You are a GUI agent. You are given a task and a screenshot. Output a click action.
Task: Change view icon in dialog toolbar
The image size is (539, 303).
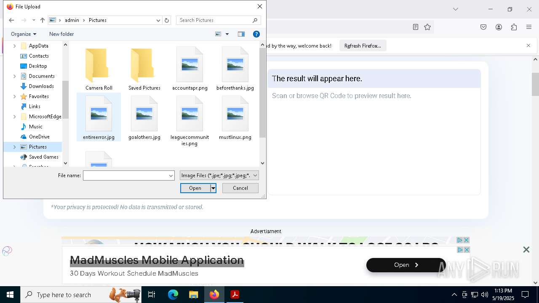click(218, 34)
